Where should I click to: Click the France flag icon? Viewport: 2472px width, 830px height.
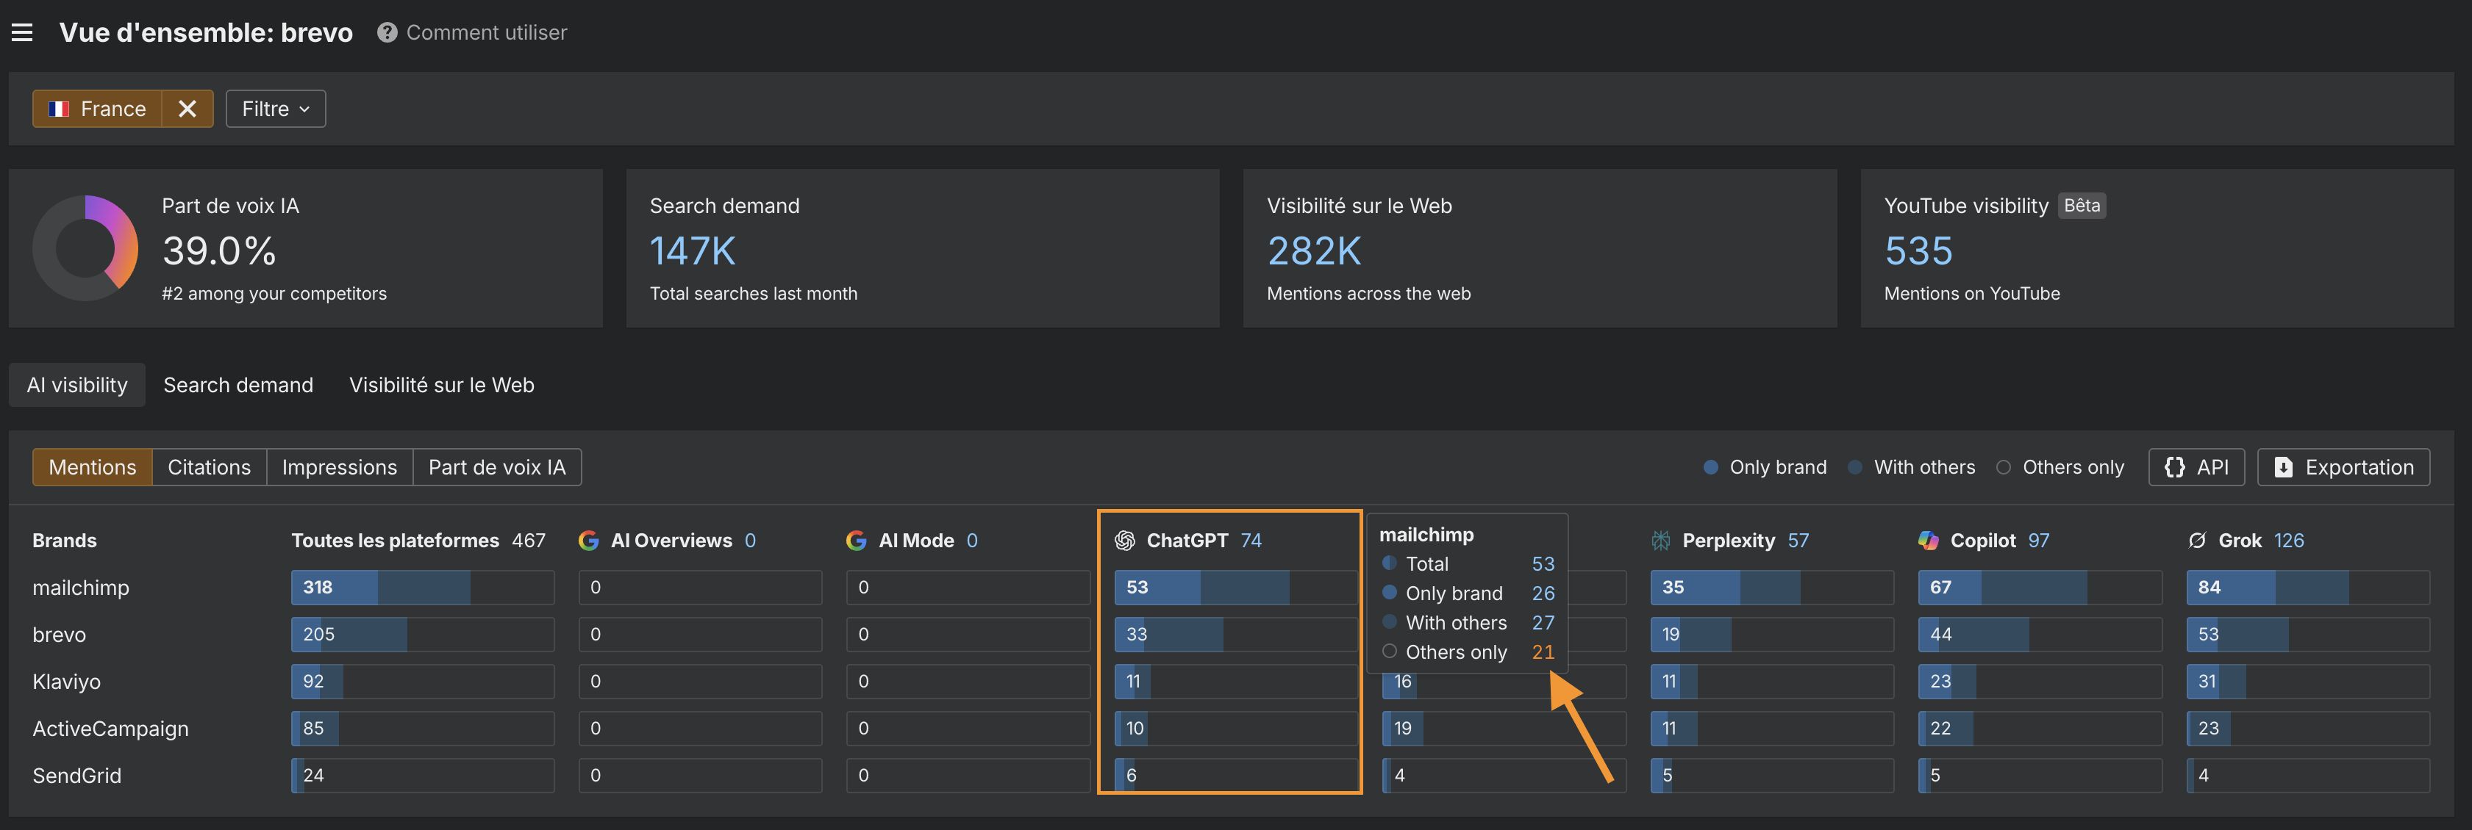(60, 109)
